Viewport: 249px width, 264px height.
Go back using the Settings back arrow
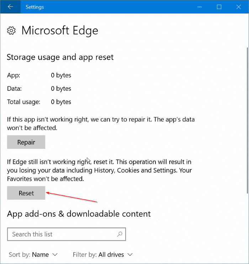click(10, 7)
